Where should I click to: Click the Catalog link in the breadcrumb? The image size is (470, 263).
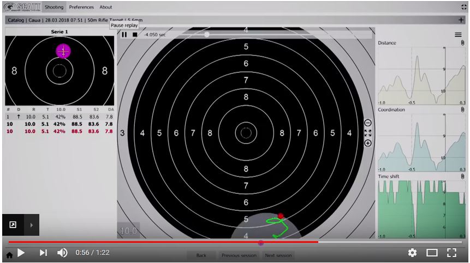coord(16,20)
